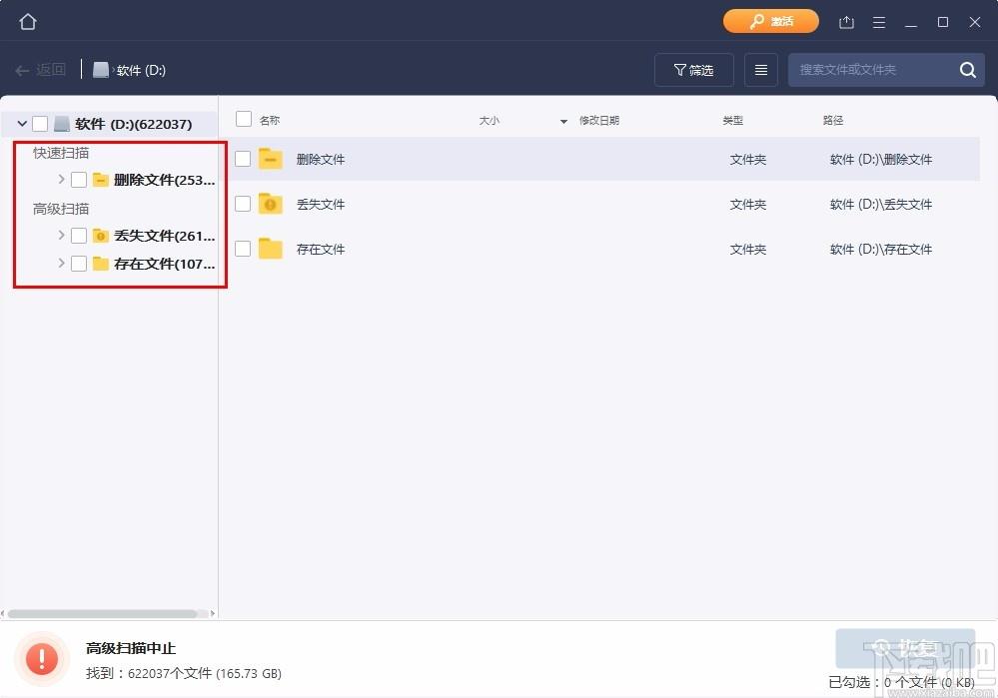
Task: Open the 存在文件 folder icon in list
Action: 271,249
